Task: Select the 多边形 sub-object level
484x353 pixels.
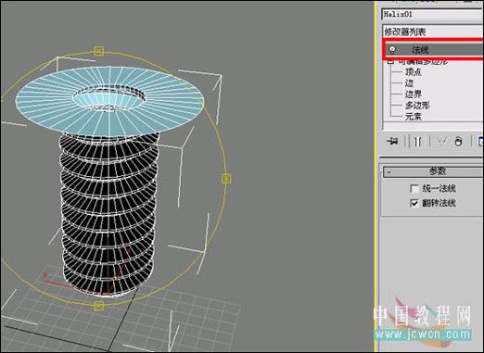Action: coord(417,106)
